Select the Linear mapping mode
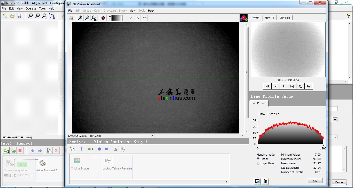This screenshot has height=188, width=353. 258,159
